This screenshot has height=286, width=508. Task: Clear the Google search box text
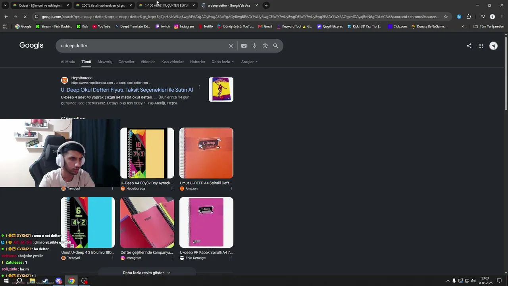click(x=231, y=46)
